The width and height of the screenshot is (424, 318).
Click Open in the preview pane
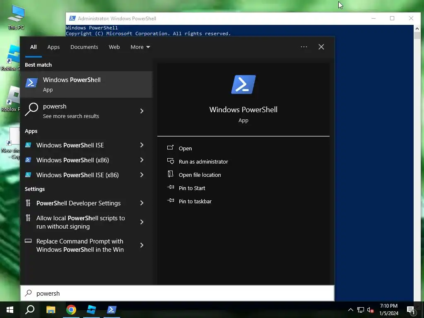pyautogui.click(x=185, y=148)
